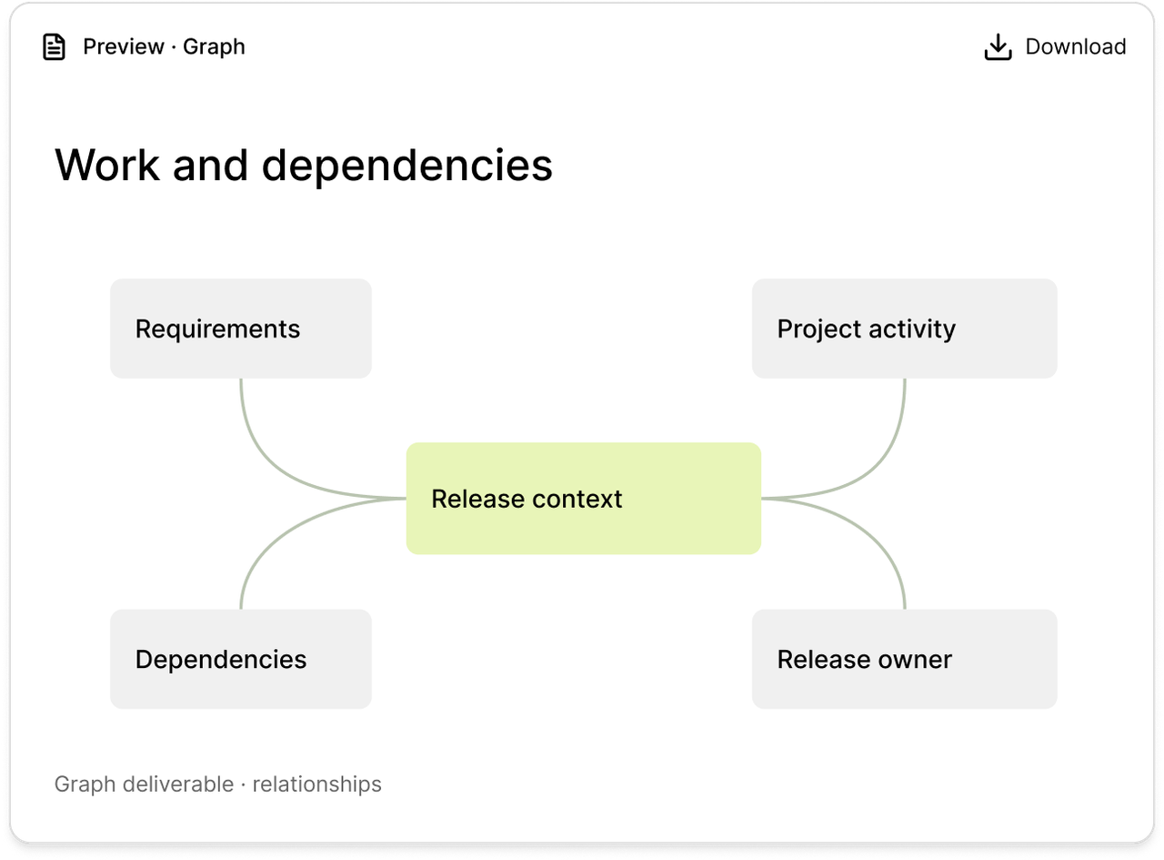
Task: Select the Requirements node
Action: [241, 329]
